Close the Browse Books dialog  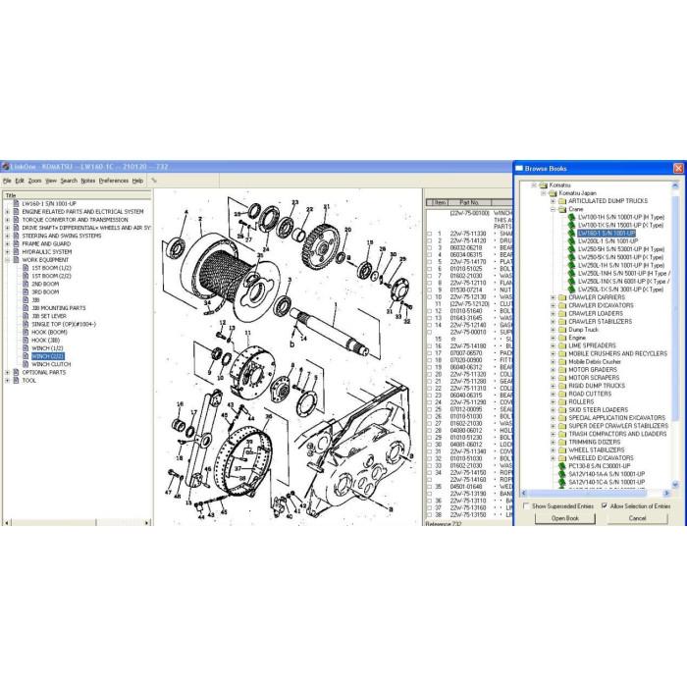coord(678,168)
